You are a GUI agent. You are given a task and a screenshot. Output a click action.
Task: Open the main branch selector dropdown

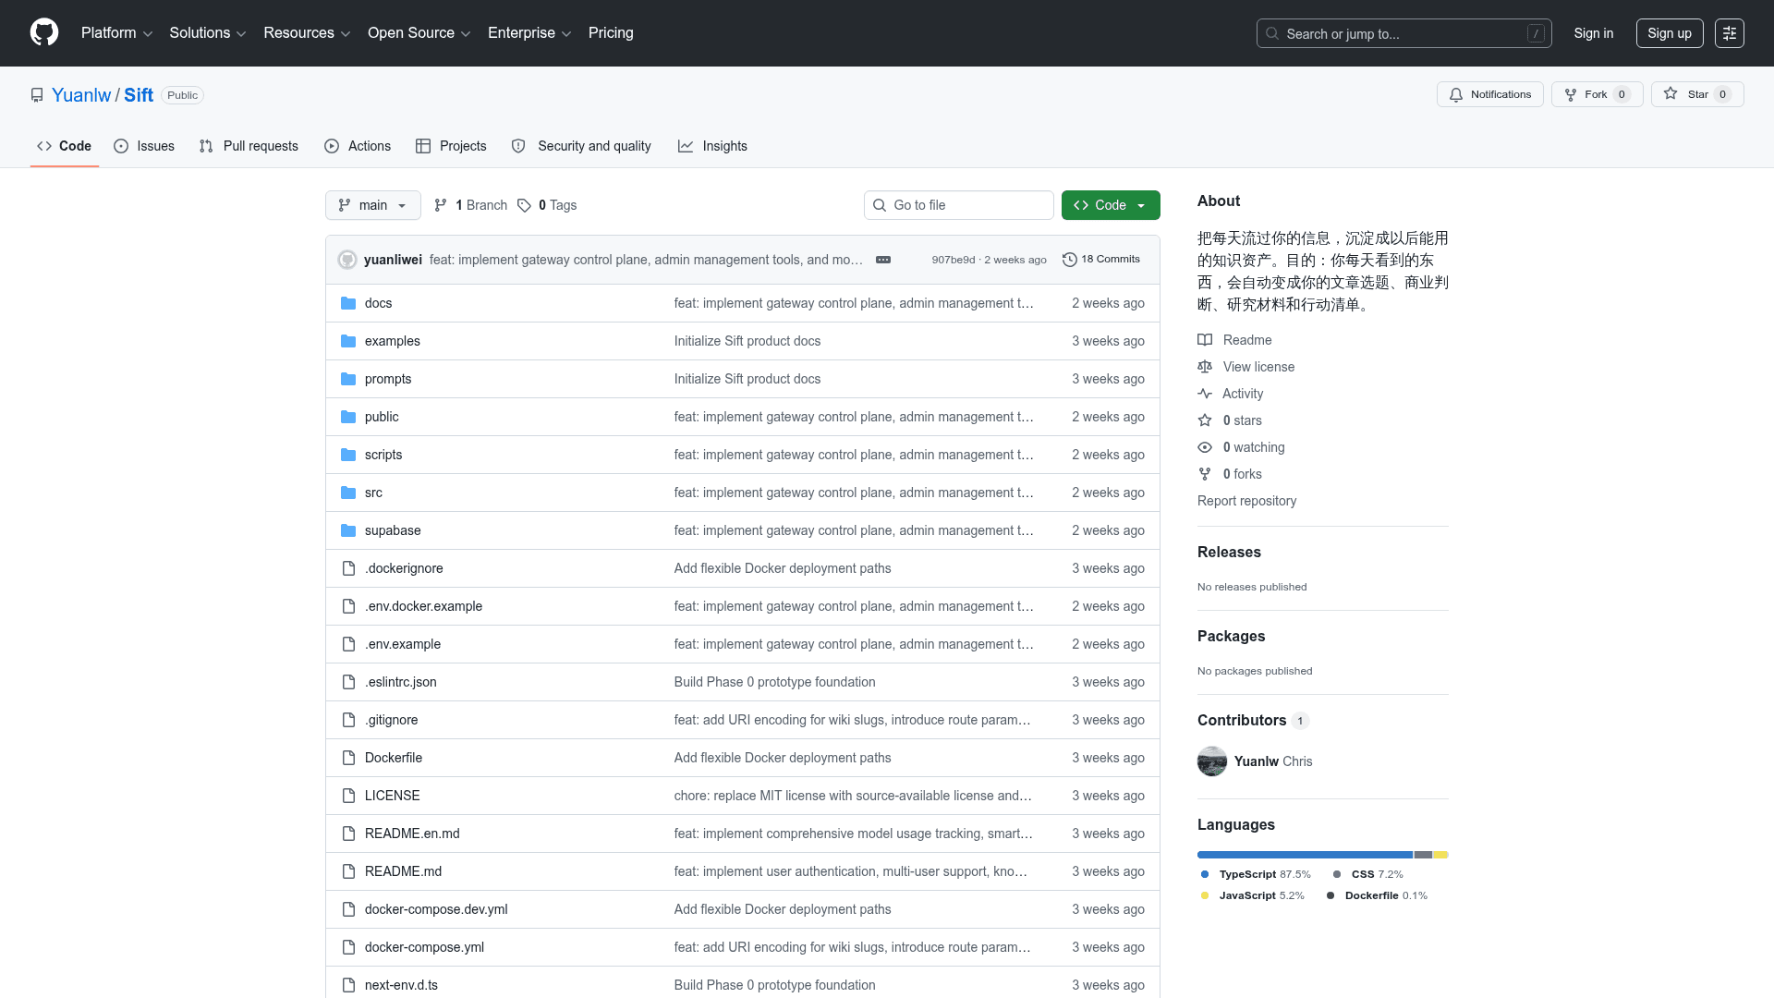(373, 205)
